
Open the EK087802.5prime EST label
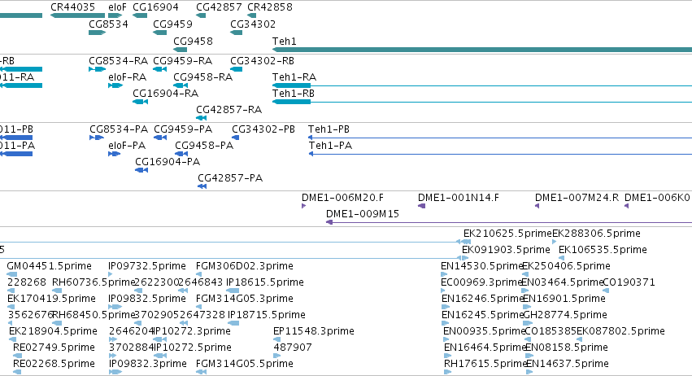point(620,331)
